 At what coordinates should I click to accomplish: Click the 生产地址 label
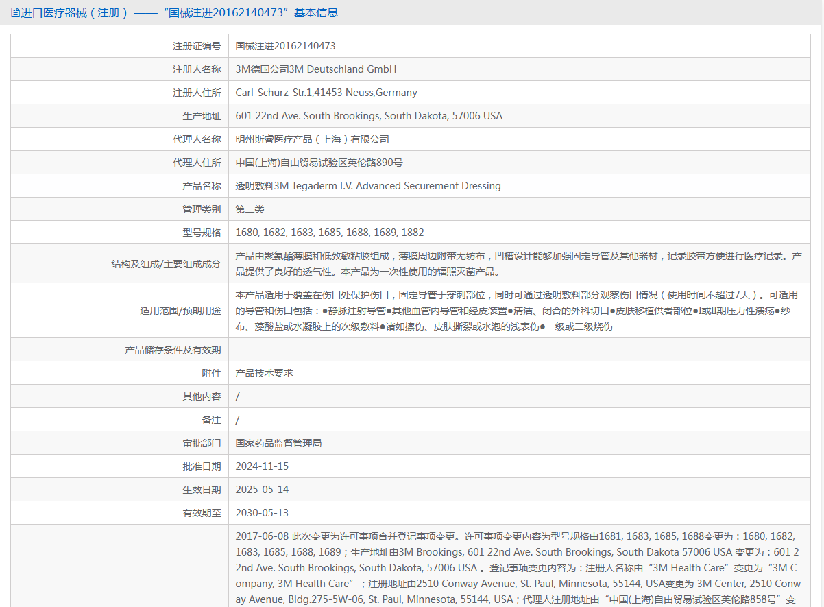click(202, 116)
